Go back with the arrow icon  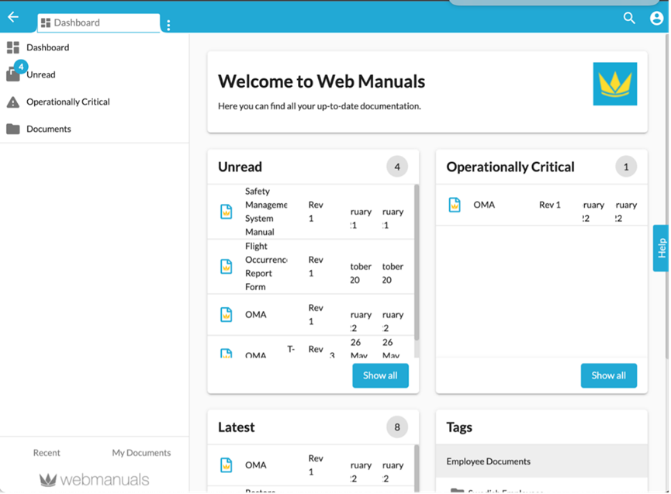(13, 17)
